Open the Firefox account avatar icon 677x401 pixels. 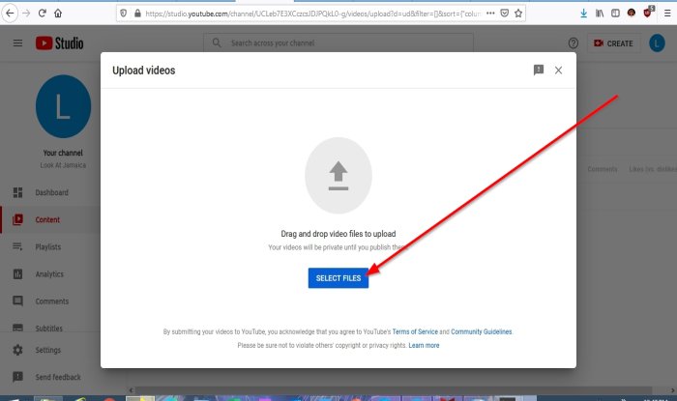[632, 13]
